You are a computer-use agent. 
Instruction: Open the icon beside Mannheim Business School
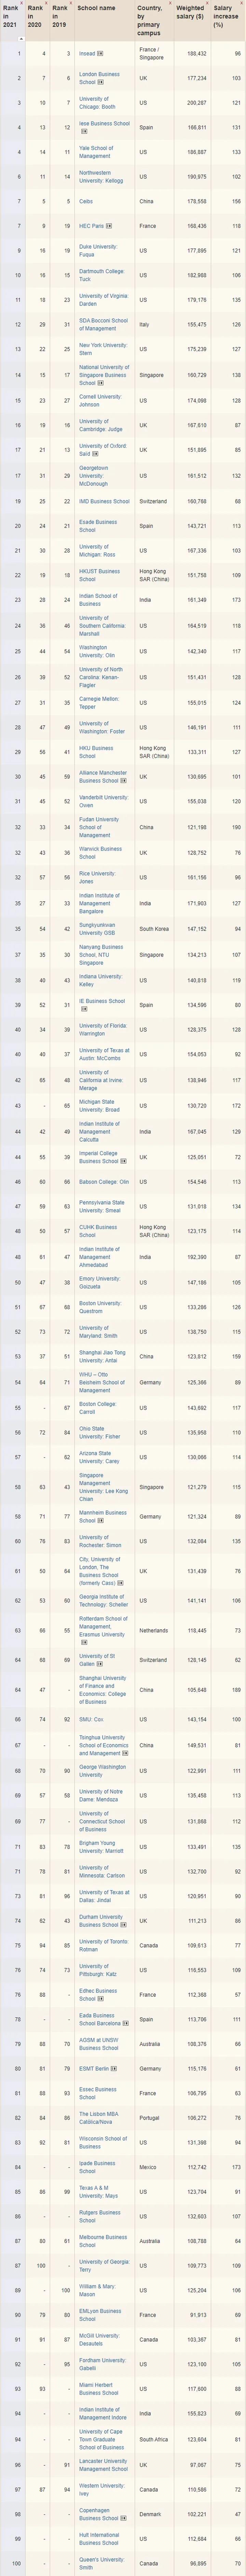coord(100,1520)
